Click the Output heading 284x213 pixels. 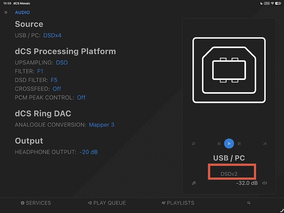tap(29, 141)
